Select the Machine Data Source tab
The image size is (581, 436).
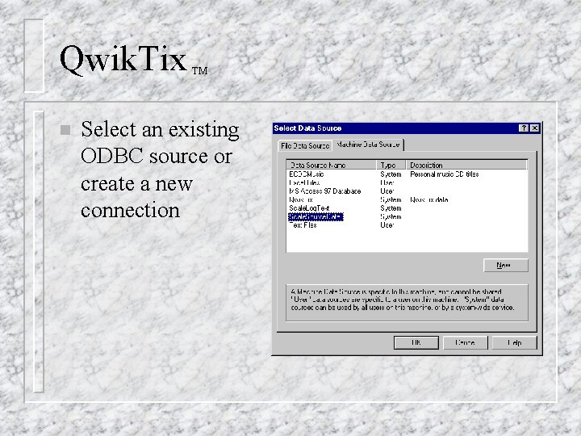(368, 145)
